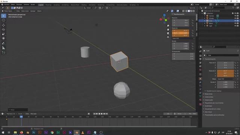Expand Relaciones panel
The width and height of the screenshot is (240, 135).
tap(208, 94)
